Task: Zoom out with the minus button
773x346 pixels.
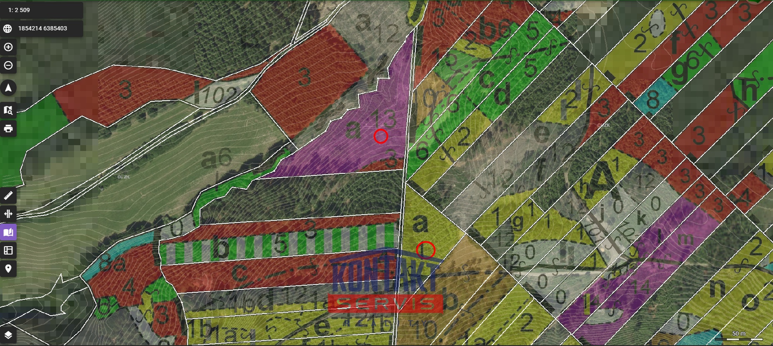Action: tap(8, 66)
